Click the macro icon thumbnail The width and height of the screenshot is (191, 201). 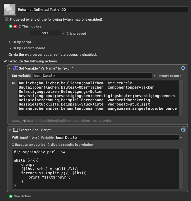pos(9,9)
